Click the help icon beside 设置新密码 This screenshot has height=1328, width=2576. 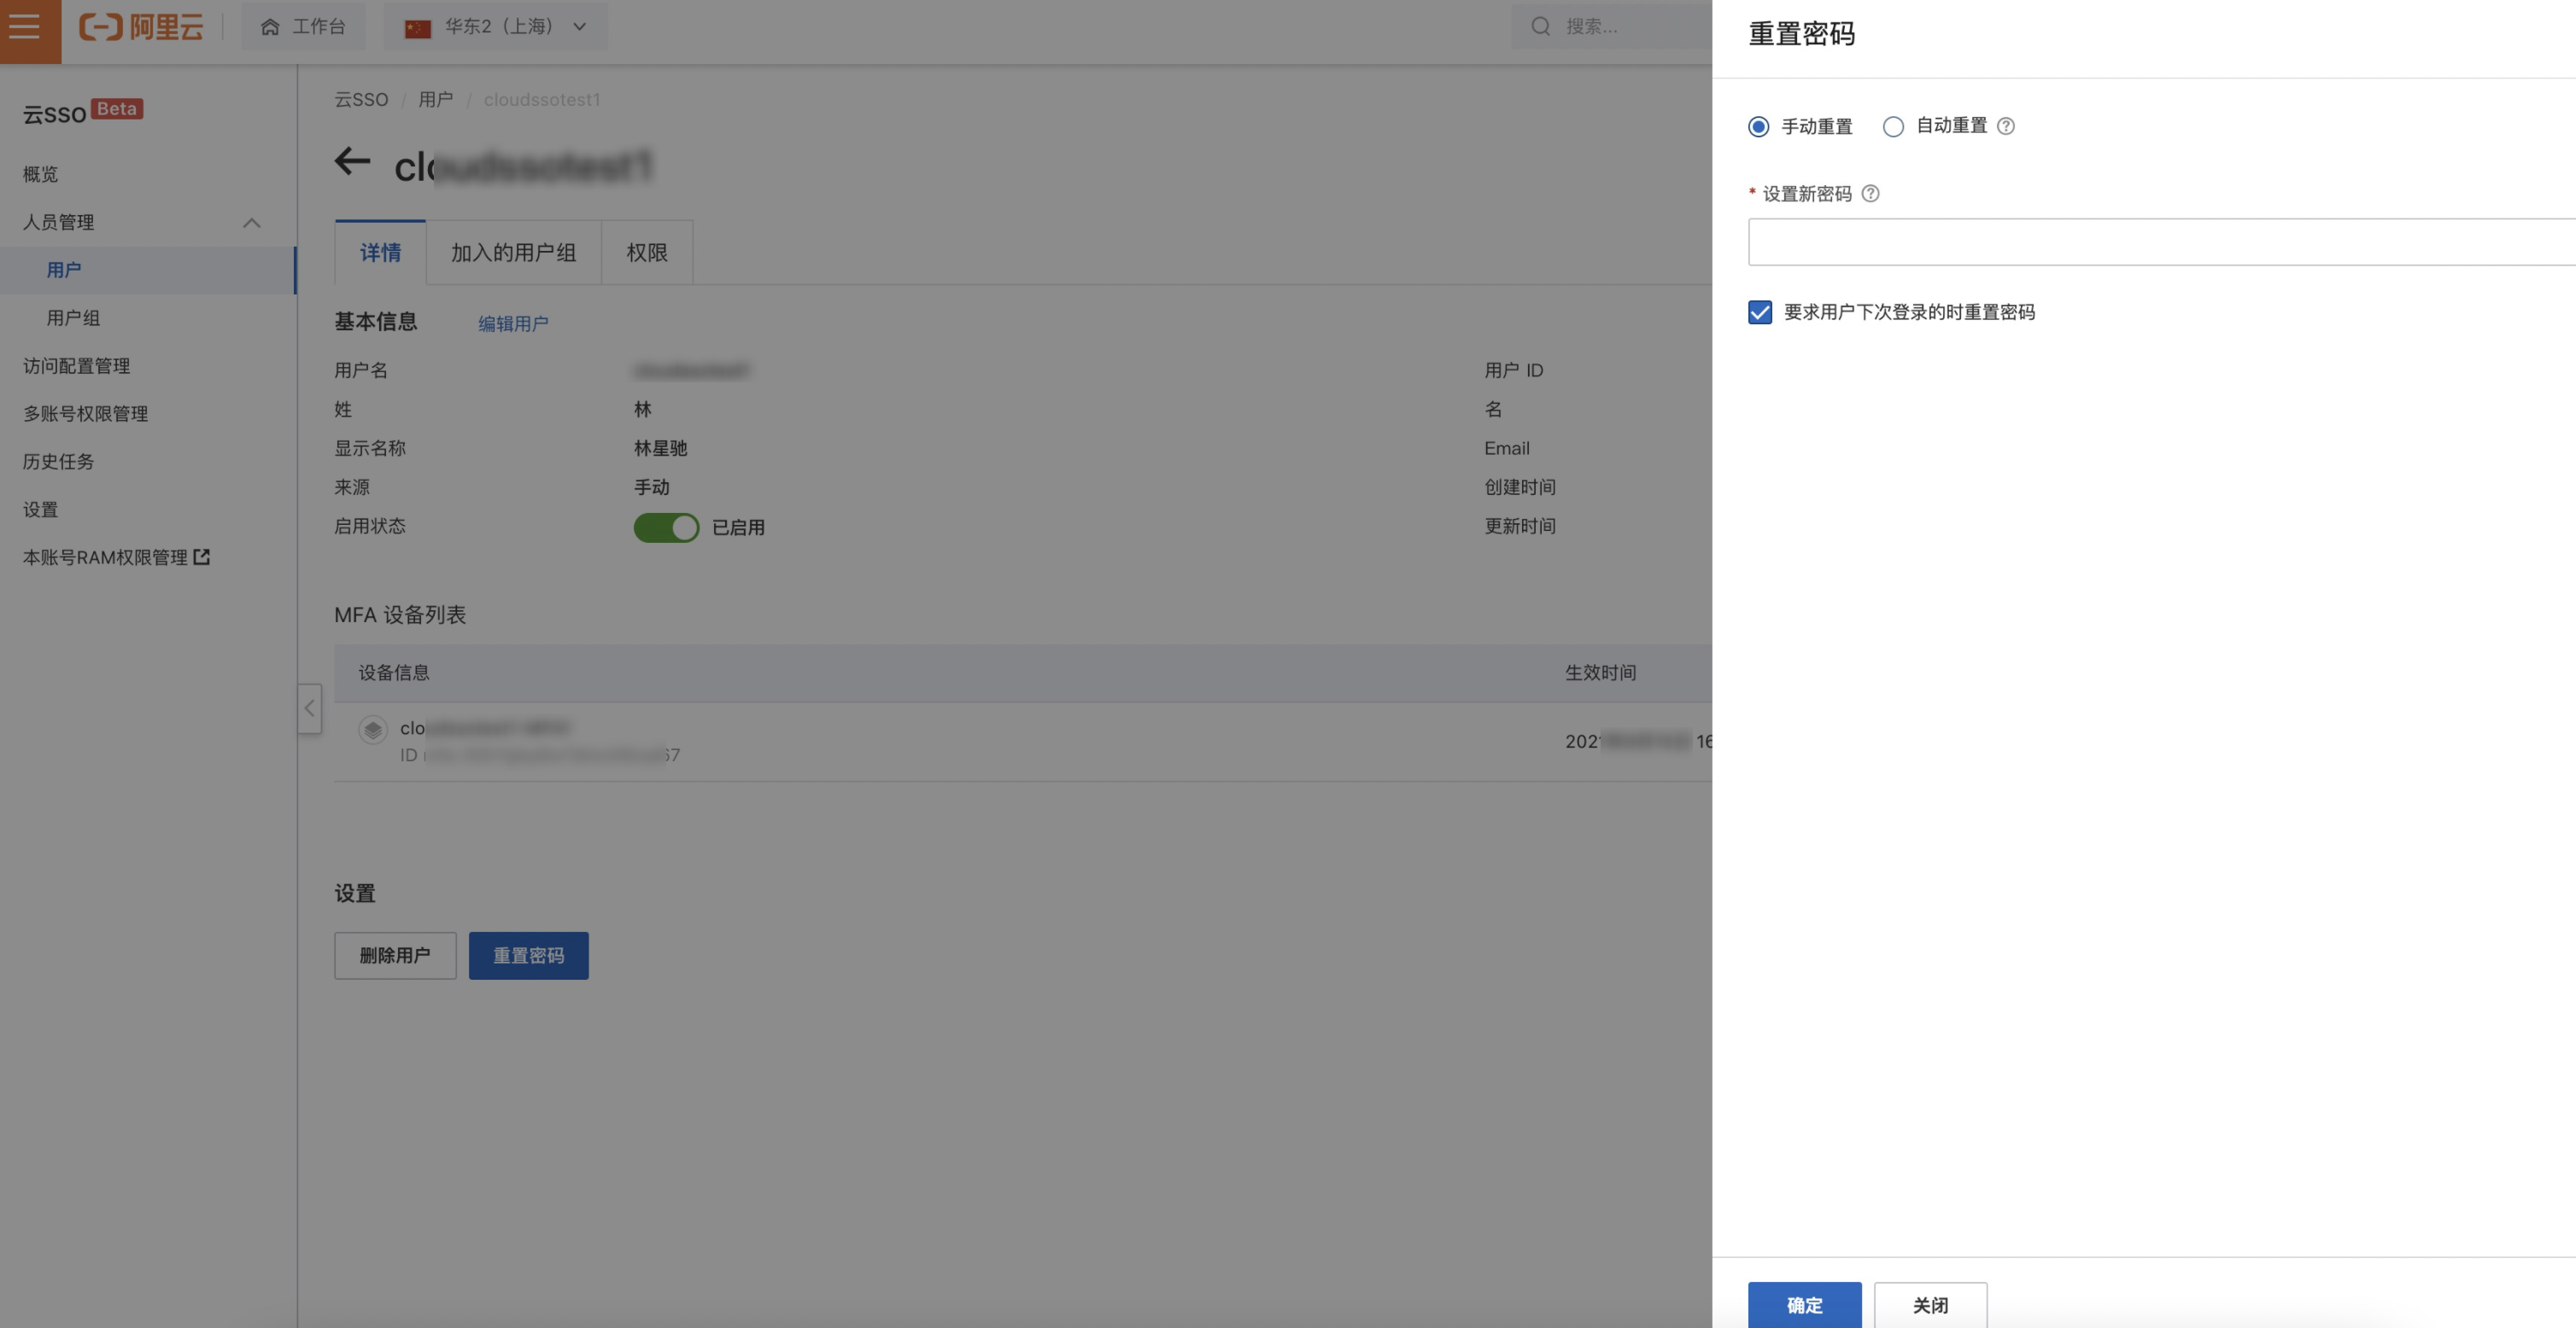(x=1870, y=194)
